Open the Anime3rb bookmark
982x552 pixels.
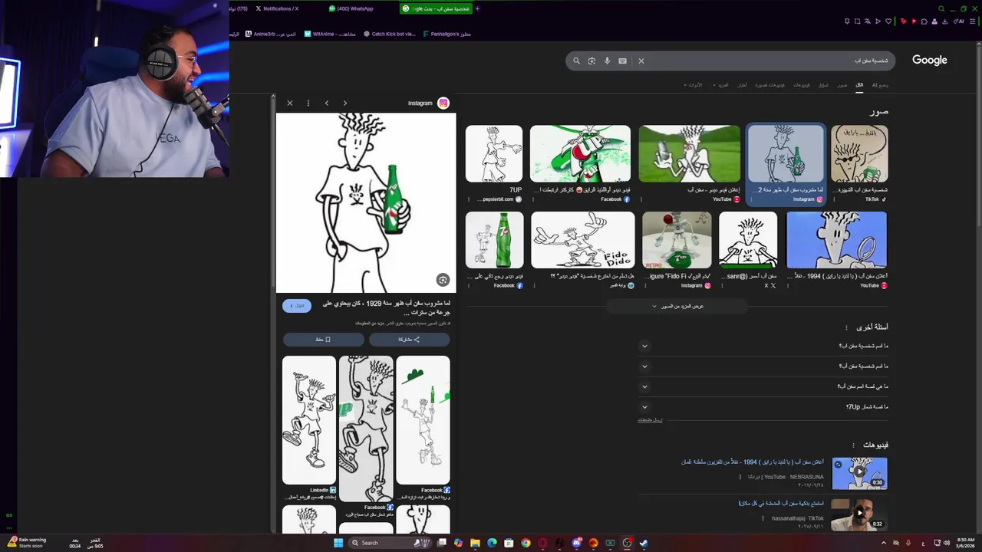point(270,34)
